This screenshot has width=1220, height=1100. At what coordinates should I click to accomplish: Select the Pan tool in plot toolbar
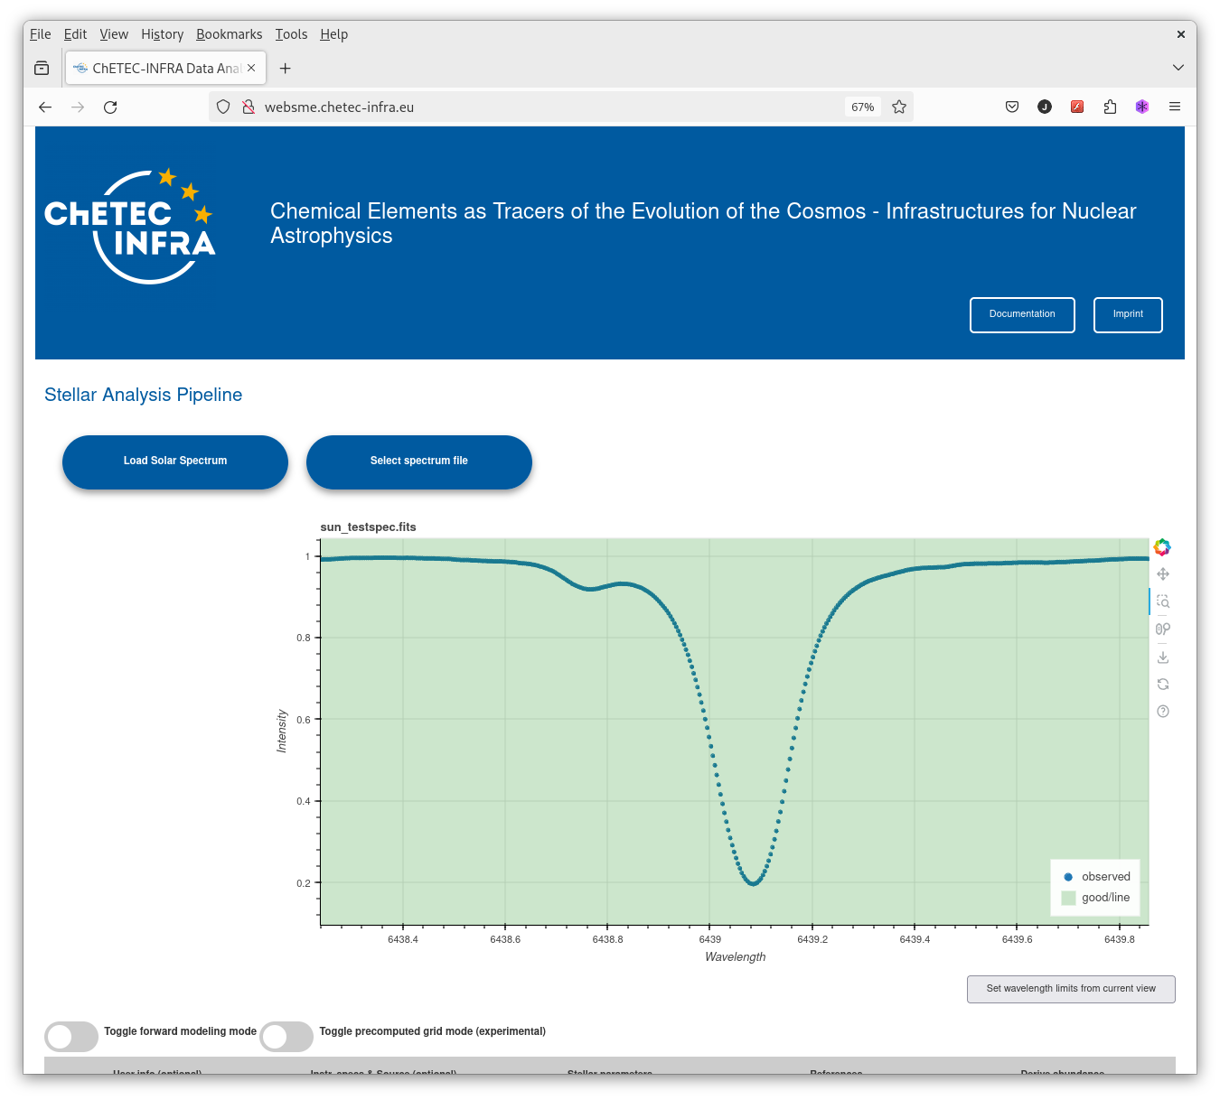tap(1163, 574)
